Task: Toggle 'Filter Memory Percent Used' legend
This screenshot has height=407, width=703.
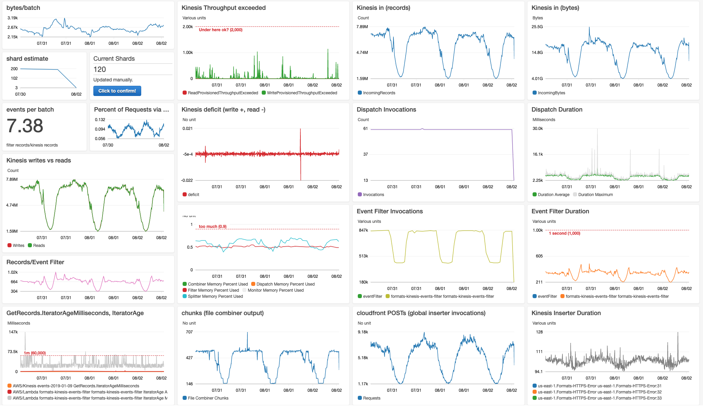Action: pos(211,290)
